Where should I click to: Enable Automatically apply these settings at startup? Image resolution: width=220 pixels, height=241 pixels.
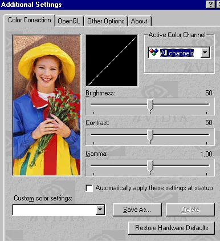(89, 188)
